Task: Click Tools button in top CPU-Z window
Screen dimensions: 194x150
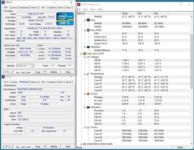Action: tap(38, 72)
